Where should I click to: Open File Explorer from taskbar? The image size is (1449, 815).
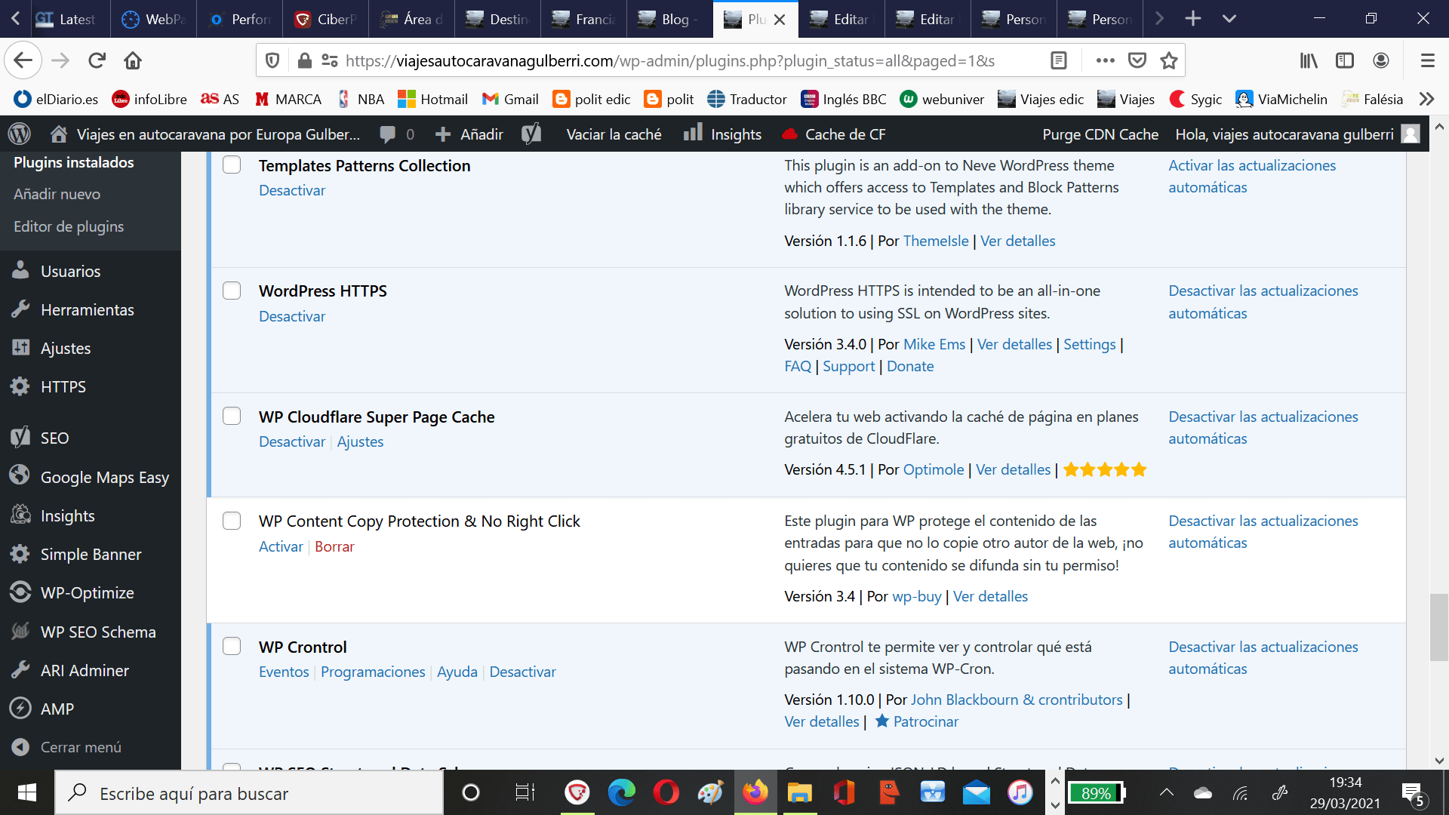[x=799, y=792]
